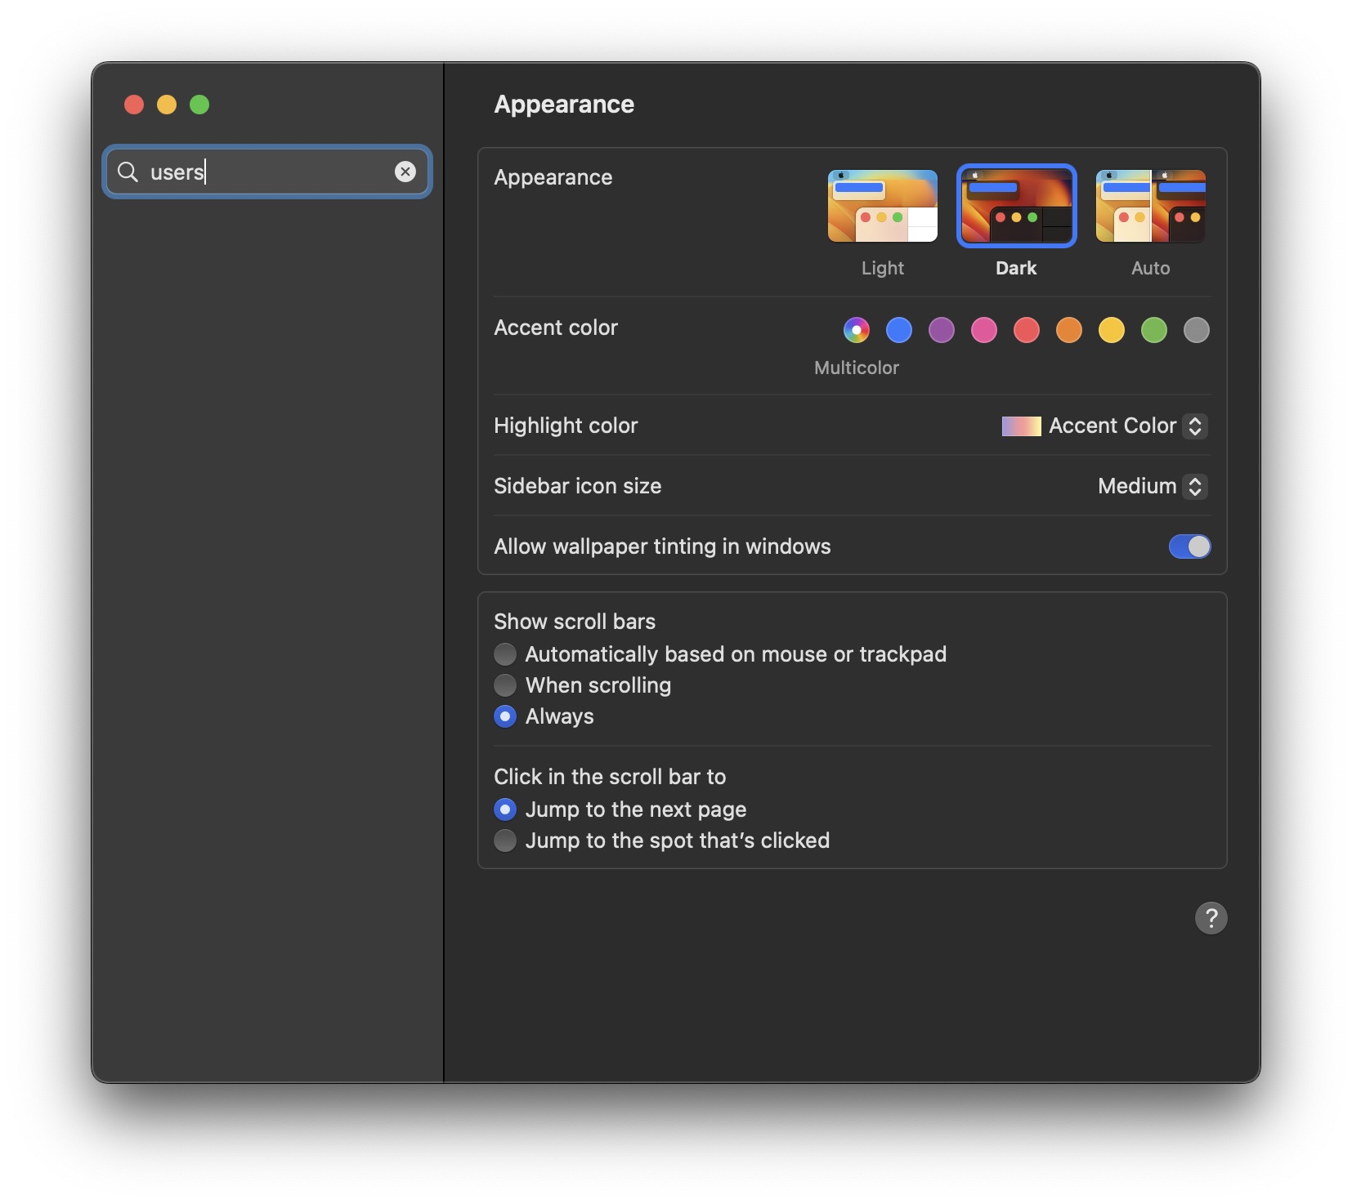Confirm 'Always' show scroll bars option

505,716
